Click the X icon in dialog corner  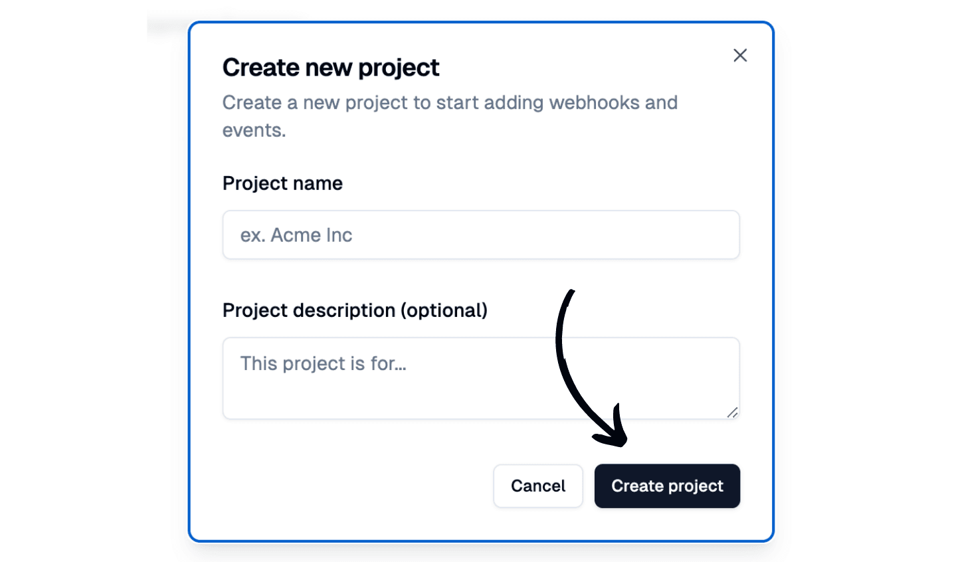(740, 55)
